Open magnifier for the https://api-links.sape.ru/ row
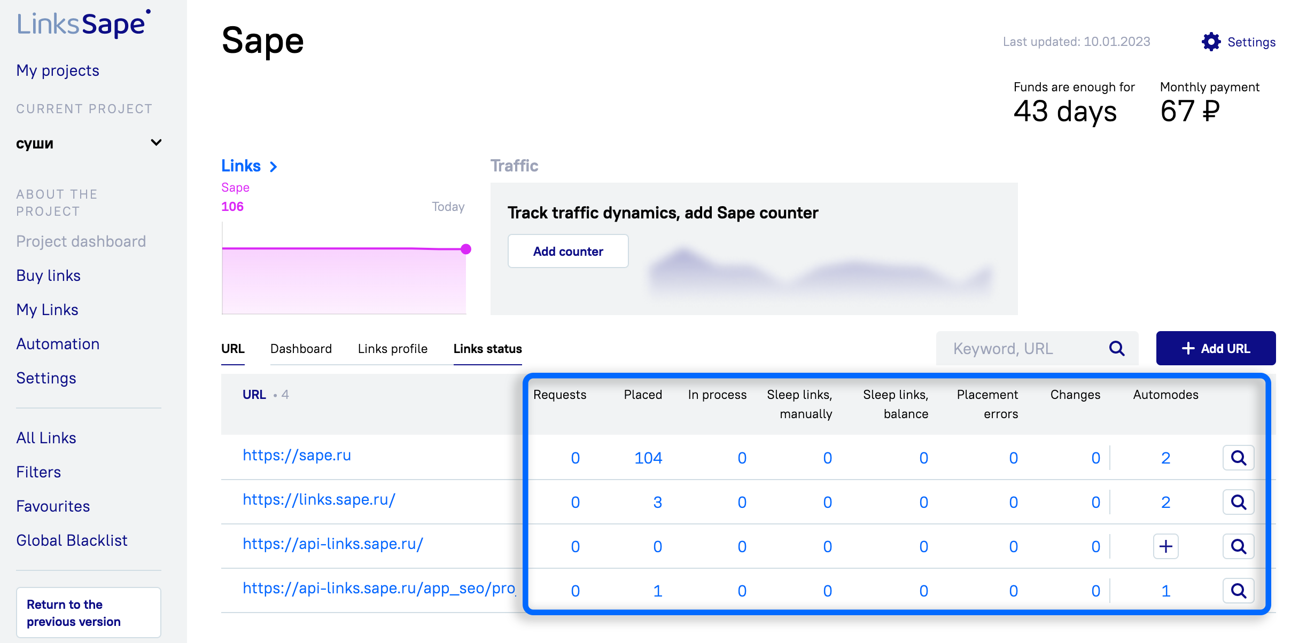1291x643 pixels. coord(1239,546)
